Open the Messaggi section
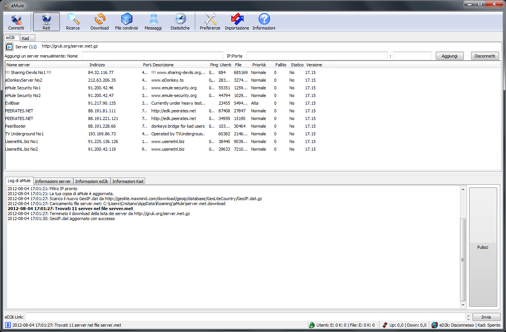 pos(153,22)
